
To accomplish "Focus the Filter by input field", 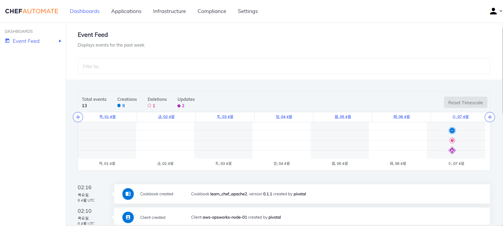I will point(284,66).
